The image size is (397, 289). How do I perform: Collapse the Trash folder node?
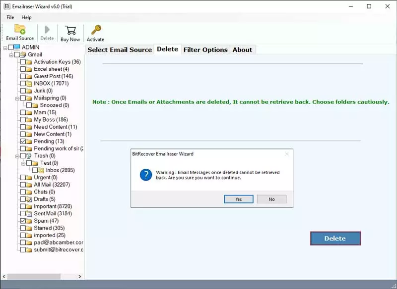(17, 156)
